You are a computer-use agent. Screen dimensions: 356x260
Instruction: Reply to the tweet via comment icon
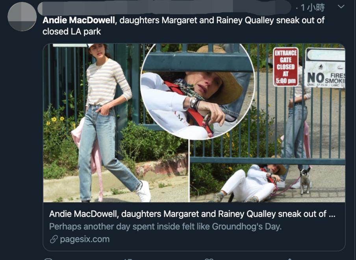pyautogui.click(x=48, y=259)
